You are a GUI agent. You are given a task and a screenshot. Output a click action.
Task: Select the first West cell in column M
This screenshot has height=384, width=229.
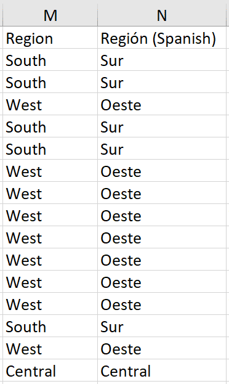(x=50, y=104)
